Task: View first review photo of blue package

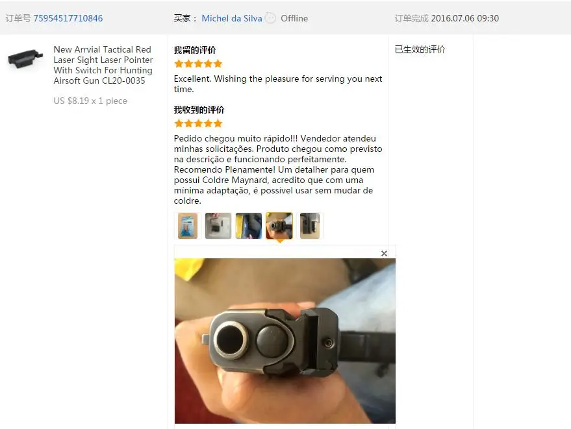Action: pyautogui.click(x=188, y=226)
